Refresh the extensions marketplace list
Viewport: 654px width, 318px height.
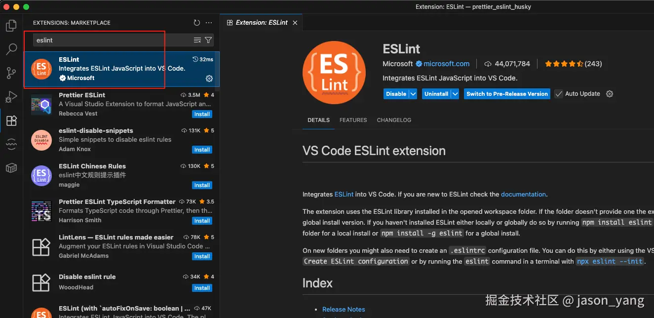pos(197,23)
